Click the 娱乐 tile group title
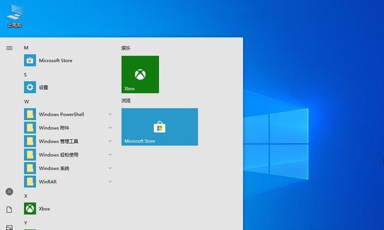This screenshot has width=384, height=230. click(x=126, y=48)
